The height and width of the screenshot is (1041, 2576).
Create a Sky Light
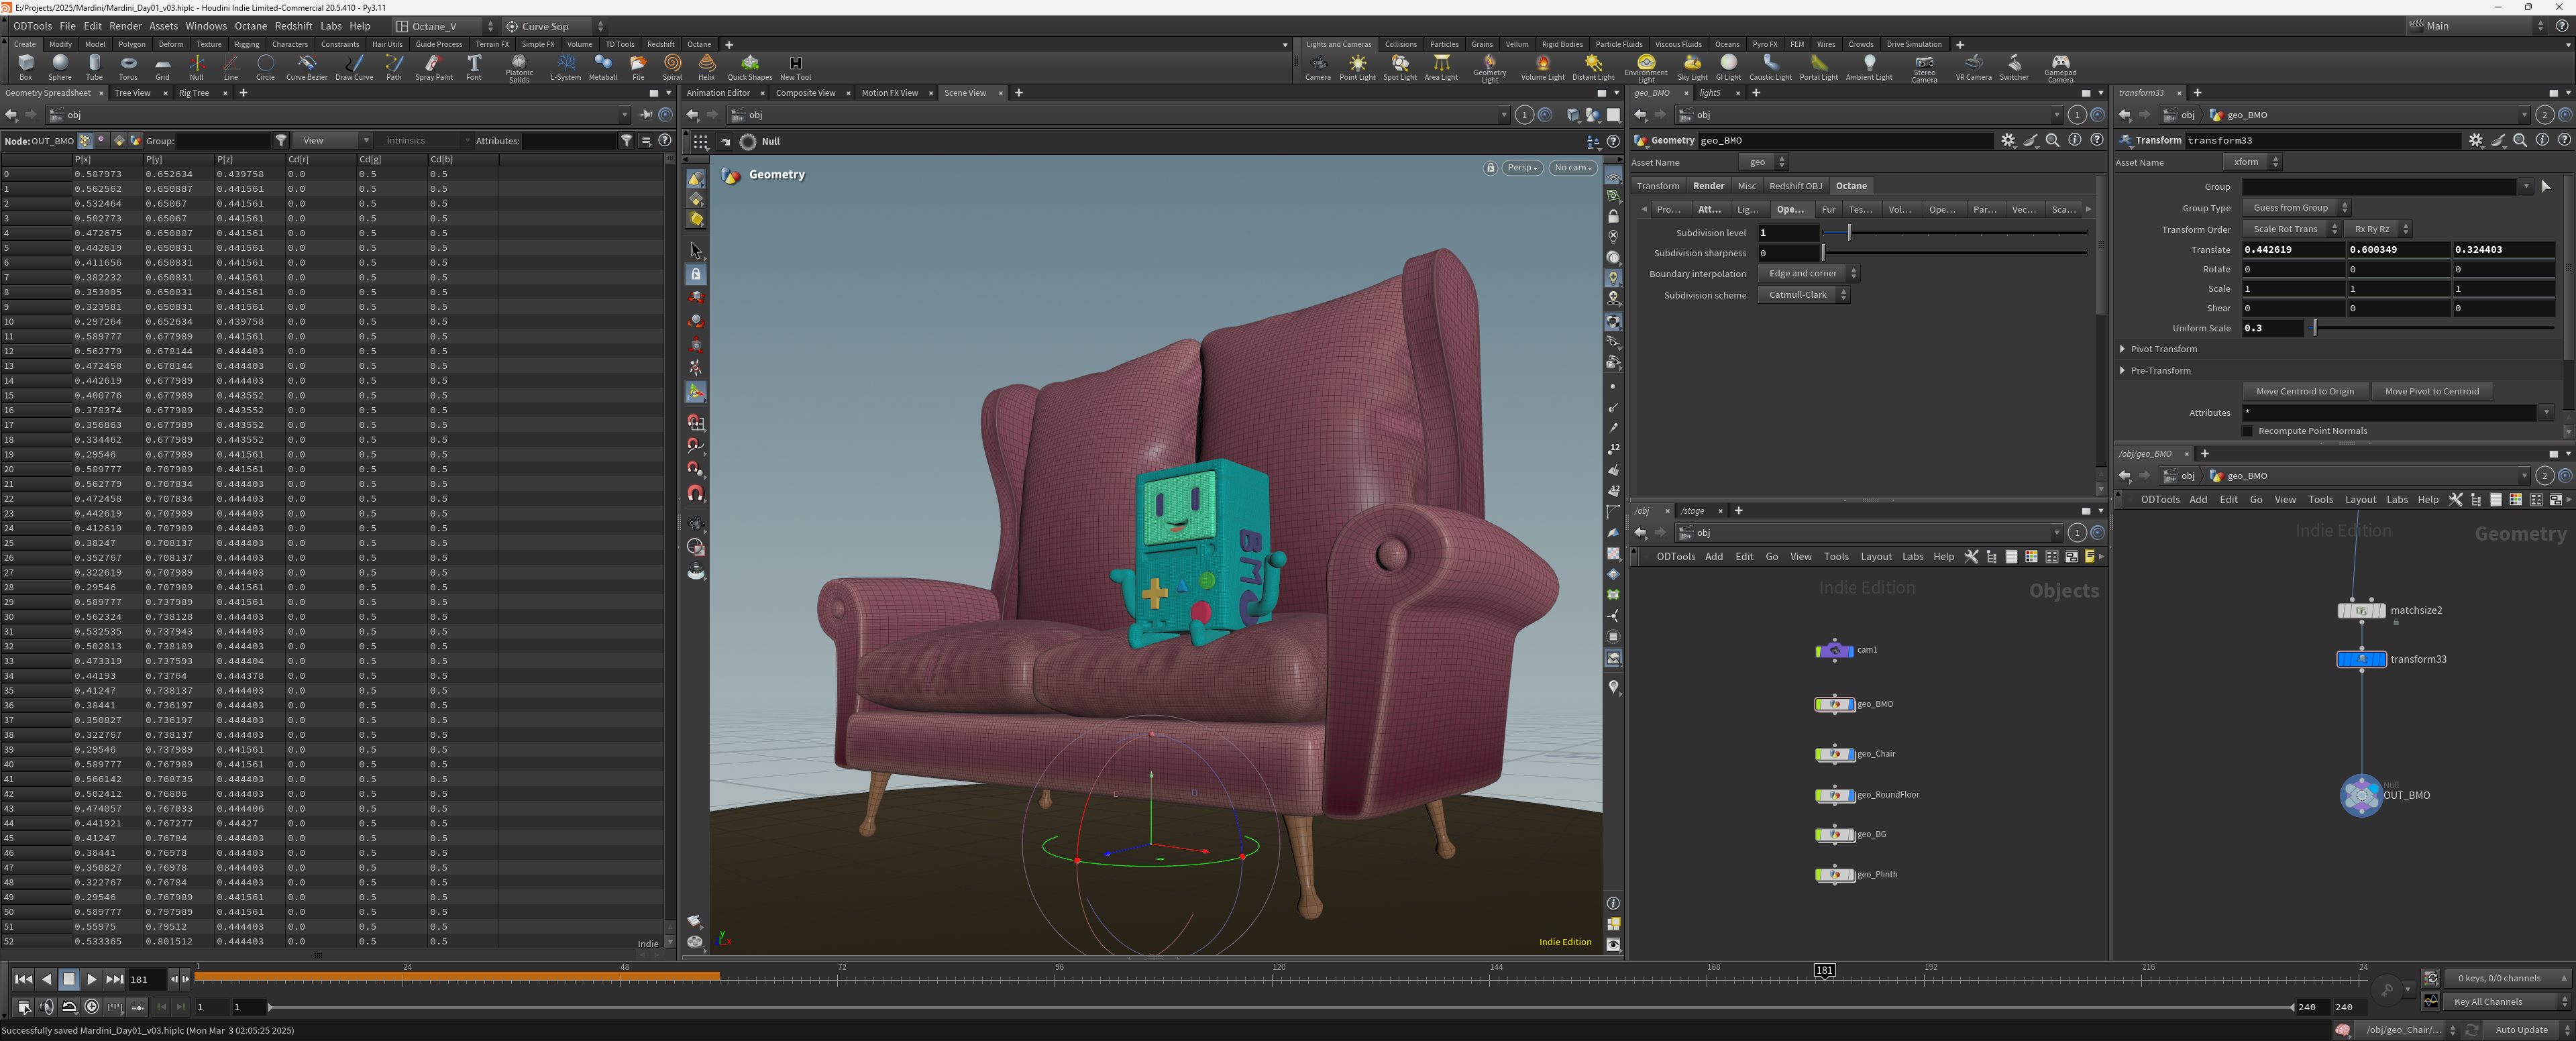tap(1692, 67)
